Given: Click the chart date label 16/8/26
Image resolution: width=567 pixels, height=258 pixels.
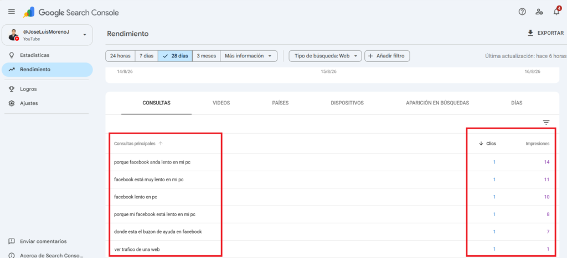Looking at the screenshot, I should tap(532, 72).
